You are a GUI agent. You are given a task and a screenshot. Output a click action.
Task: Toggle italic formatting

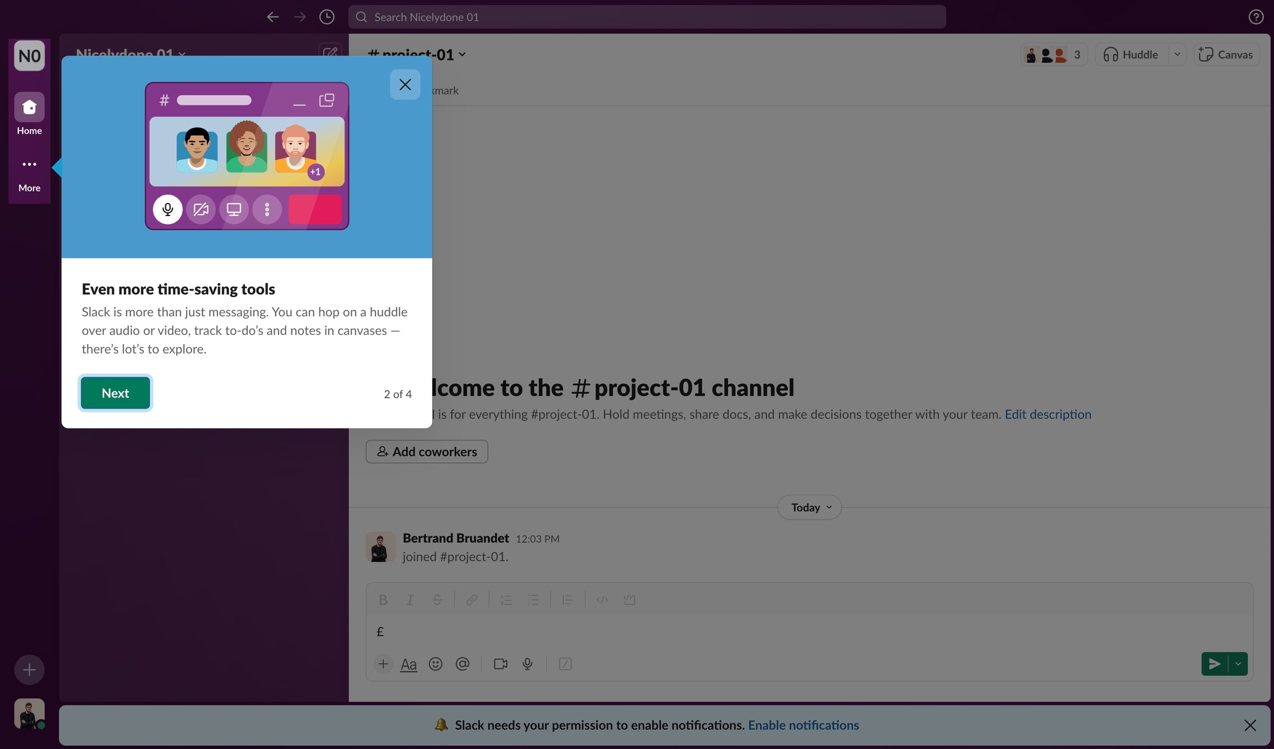(410, 600)
